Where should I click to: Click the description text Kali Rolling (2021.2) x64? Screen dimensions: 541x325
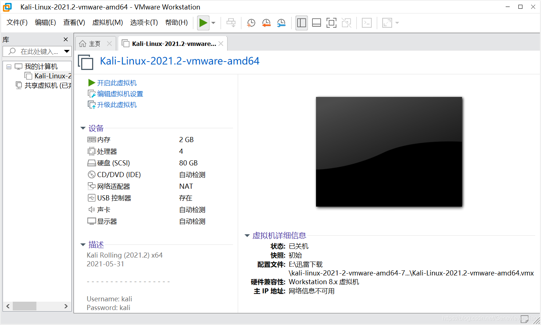point(125,255)
